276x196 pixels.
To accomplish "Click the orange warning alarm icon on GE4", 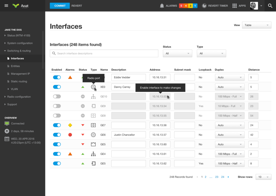I will (x=70, y=154).
